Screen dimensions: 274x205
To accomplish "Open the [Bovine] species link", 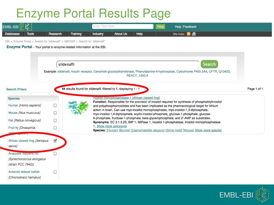I will pos(124,130).
